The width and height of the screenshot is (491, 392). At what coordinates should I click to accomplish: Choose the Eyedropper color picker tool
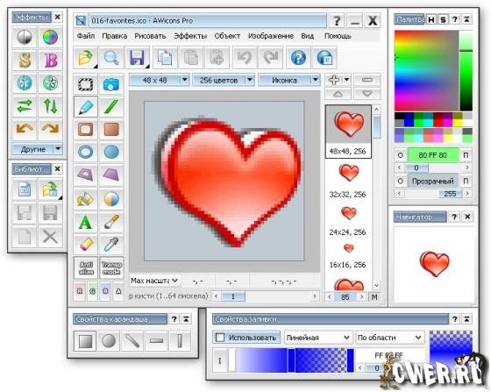click(x=111, y=245)
